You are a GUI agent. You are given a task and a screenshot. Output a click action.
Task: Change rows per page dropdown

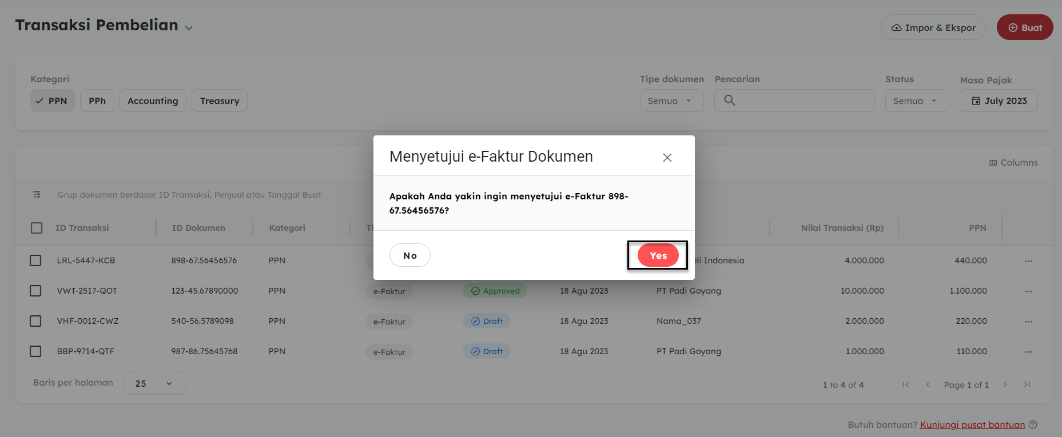click(154, 383)
